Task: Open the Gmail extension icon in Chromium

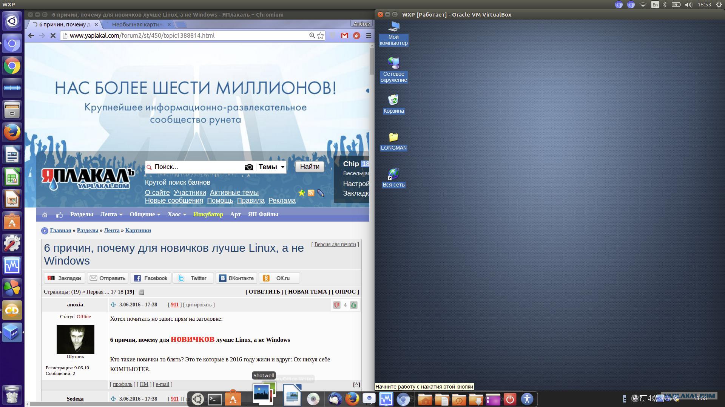Action: [x=344, y=35]
